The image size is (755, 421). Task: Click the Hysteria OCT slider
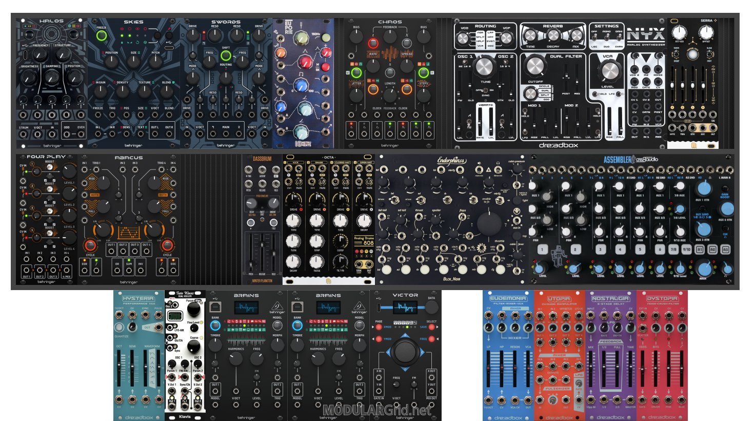click(119, 369)
